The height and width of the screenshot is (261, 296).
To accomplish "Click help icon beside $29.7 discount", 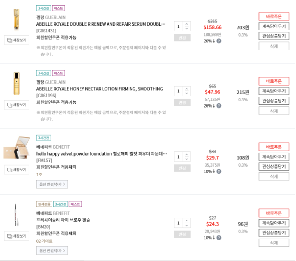I will [x=219, y=171].
